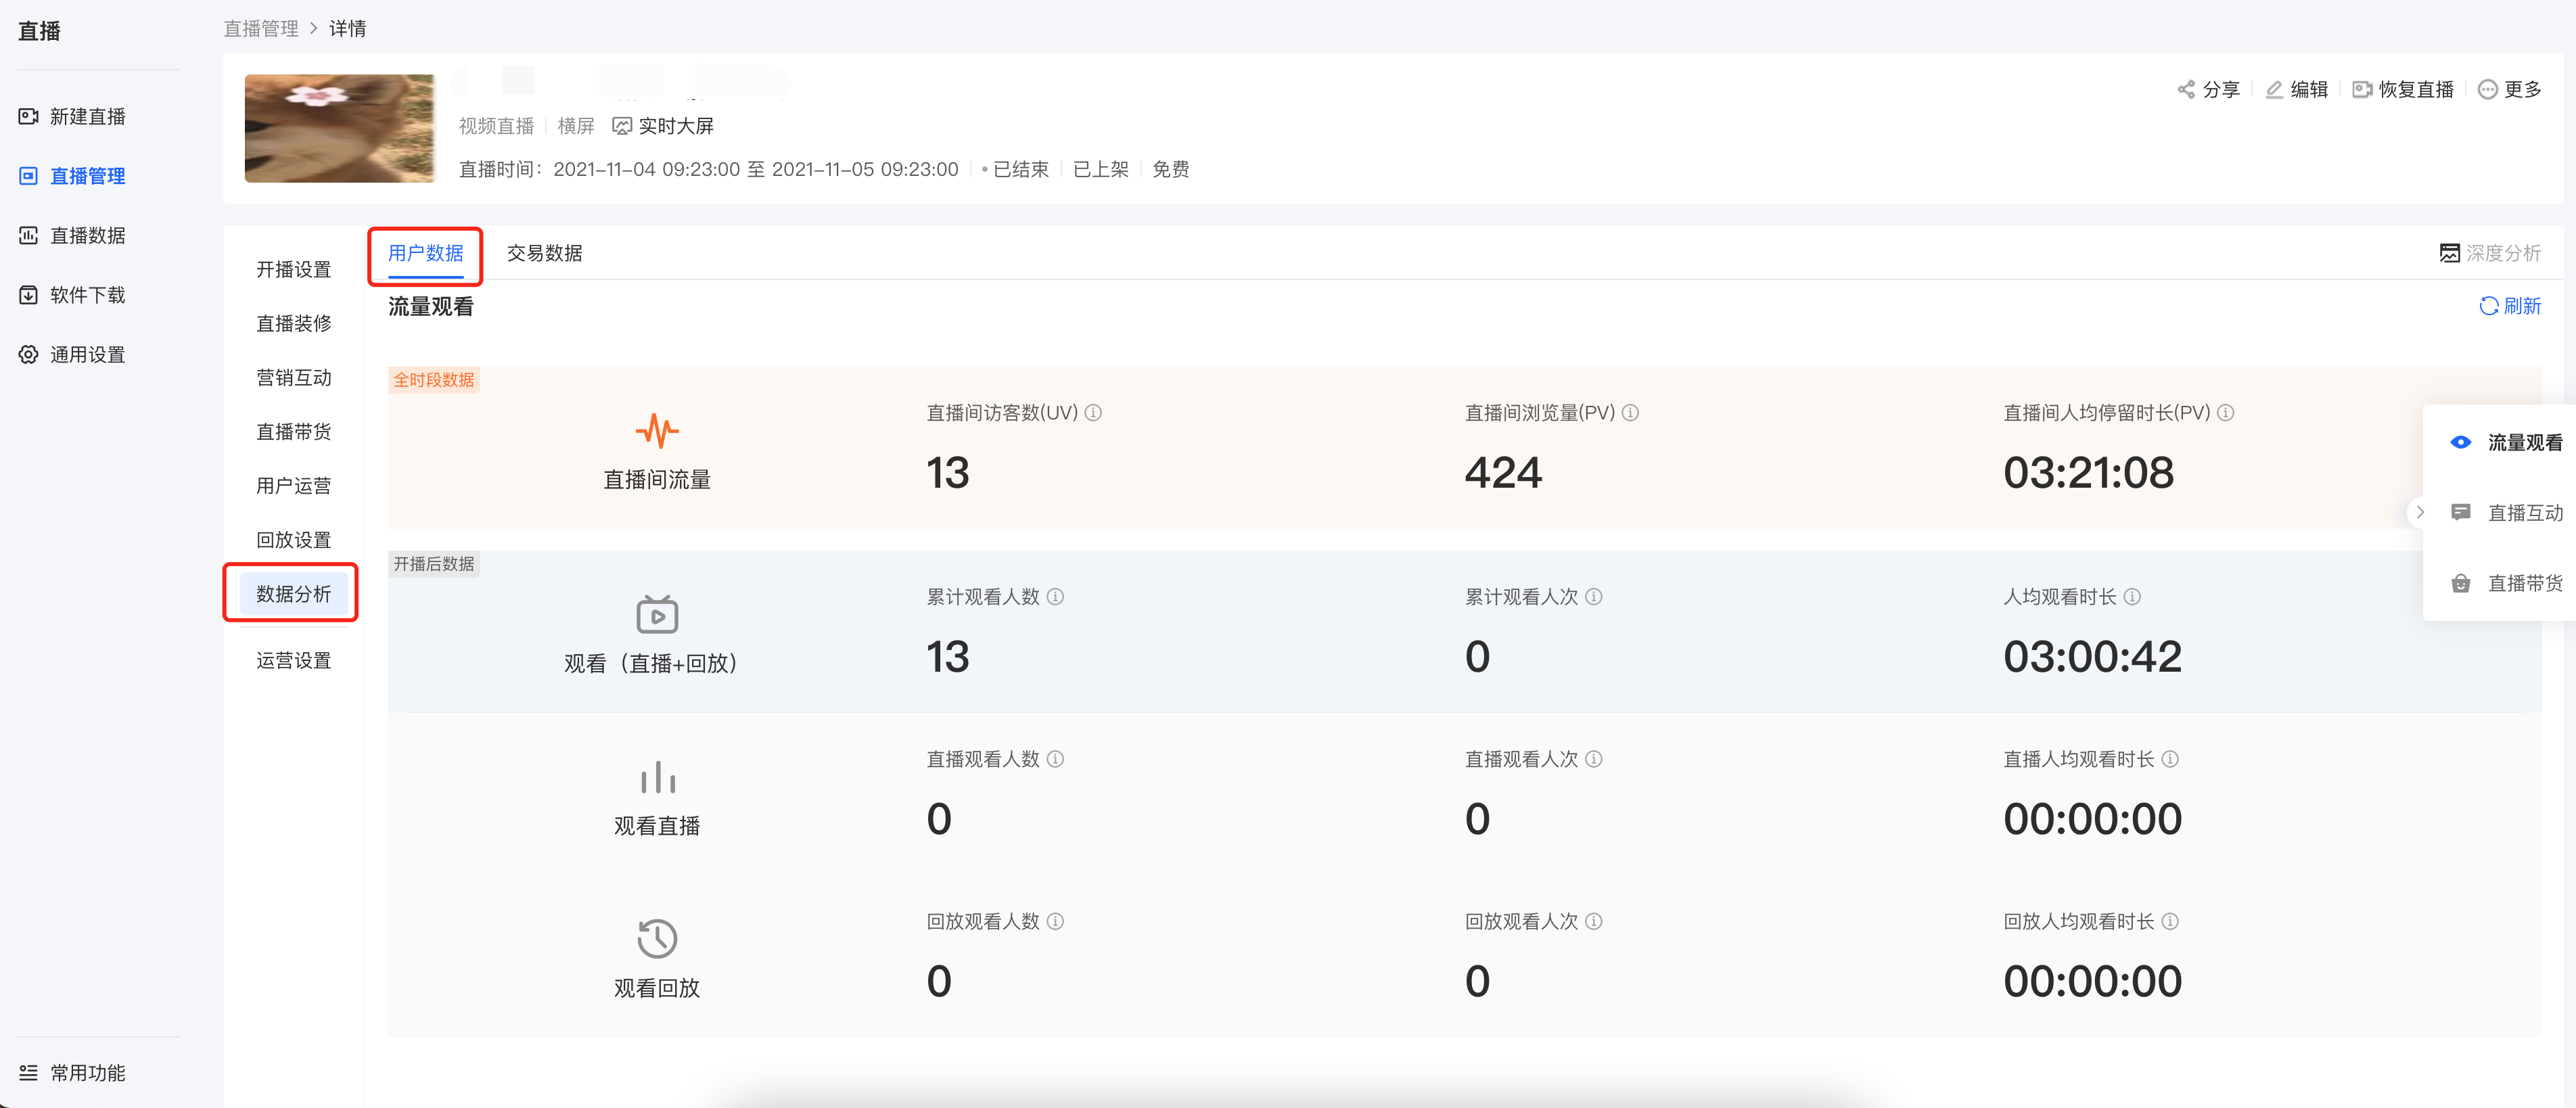Click info icon beside 直播间访客数(UV)
Screen dimensions: 2576x1108
[1093, 413]
